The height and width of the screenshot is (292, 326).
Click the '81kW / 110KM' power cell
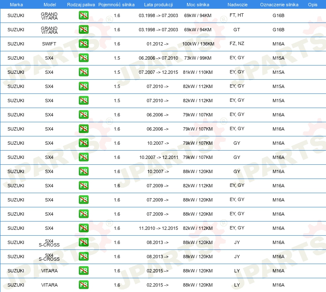click(x=198, y=72)
